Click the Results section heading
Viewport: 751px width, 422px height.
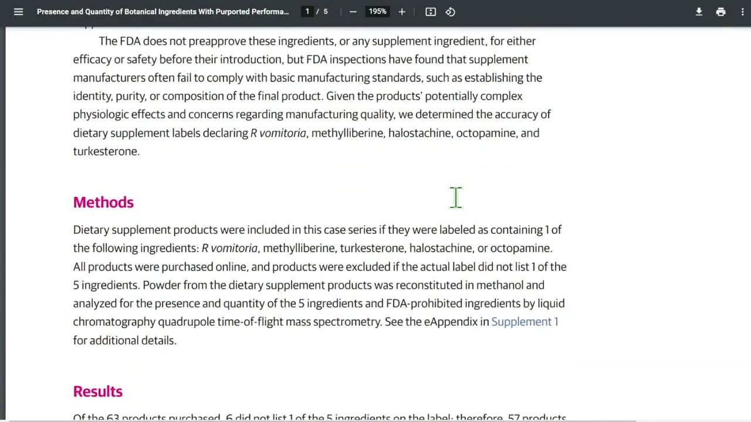(x=97, y=392)
